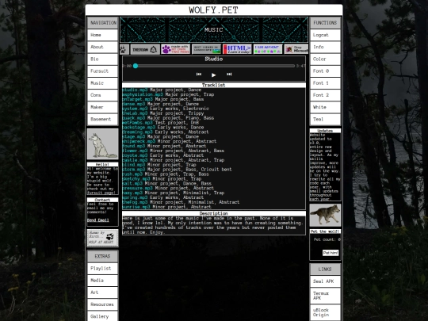Image resolution: width=428 pixels, height=321 pixels.
Task: Open Media under Extras
Action: click(102, 281)
